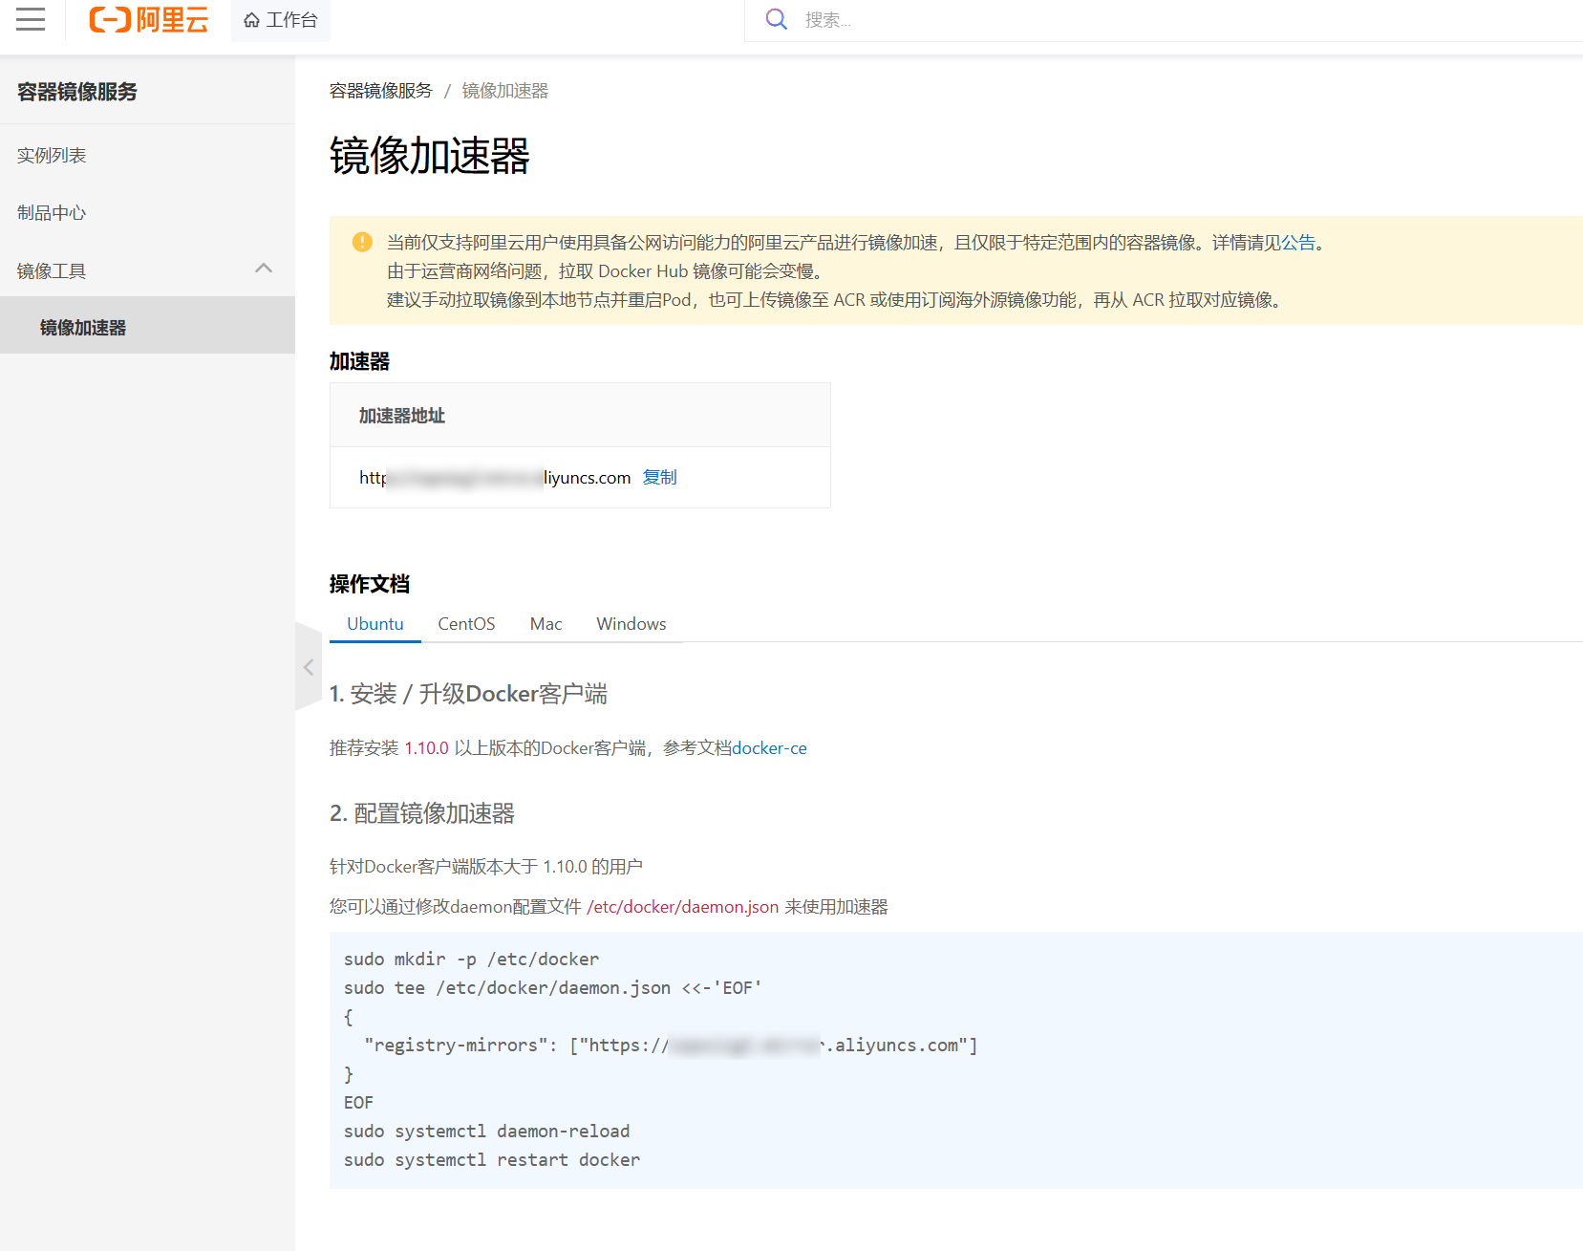This screenshot has width=1583, height=1251.
Task: Open the docker-ce documentation link
Action: click(x=769, y=748)
